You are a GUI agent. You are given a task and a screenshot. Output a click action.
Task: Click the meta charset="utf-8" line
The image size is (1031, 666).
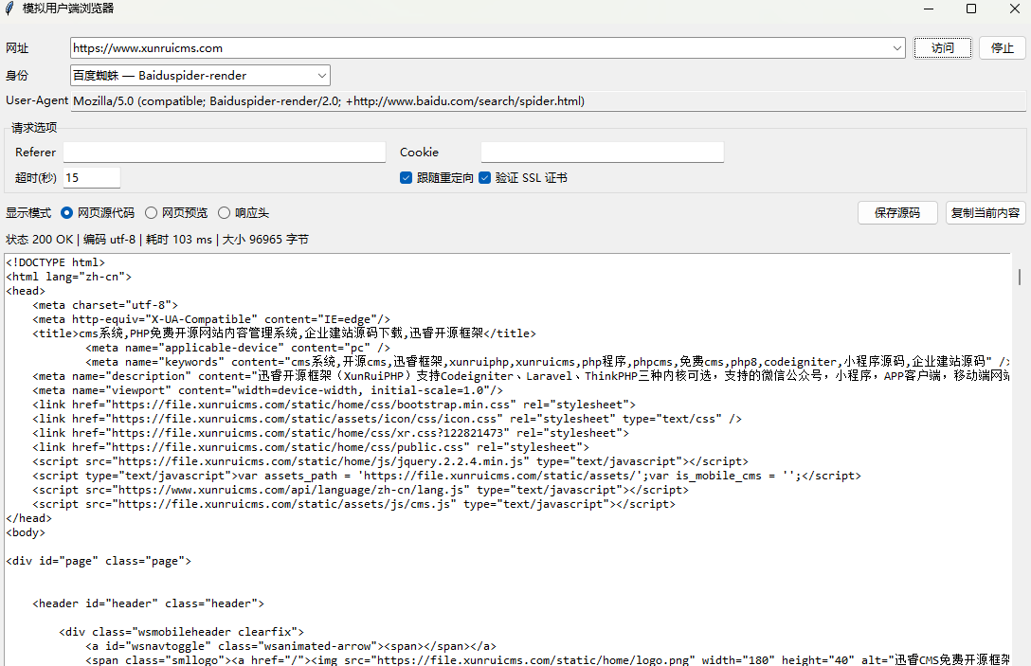105,305
